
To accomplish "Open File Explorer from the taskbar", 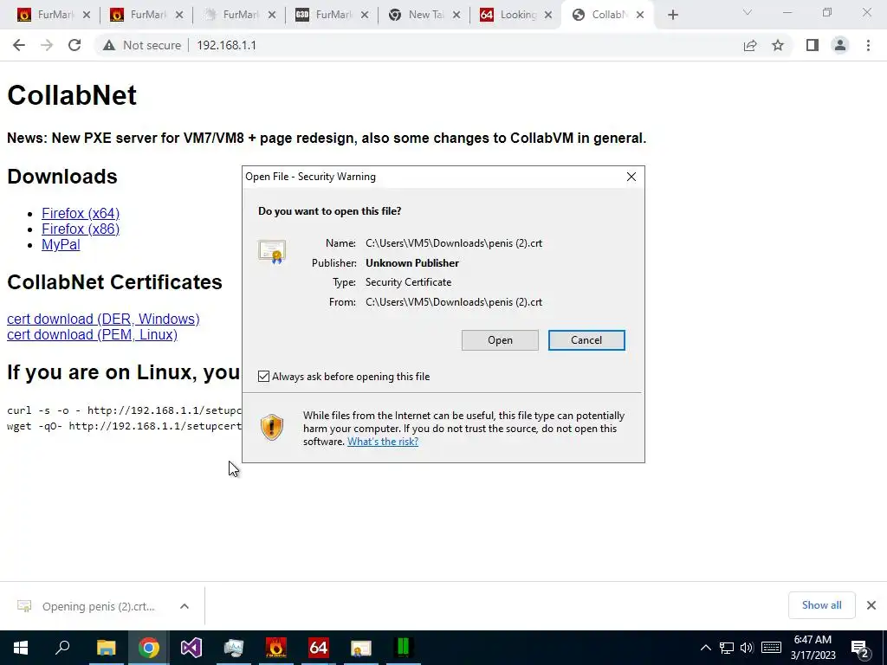I will (106, 648).
